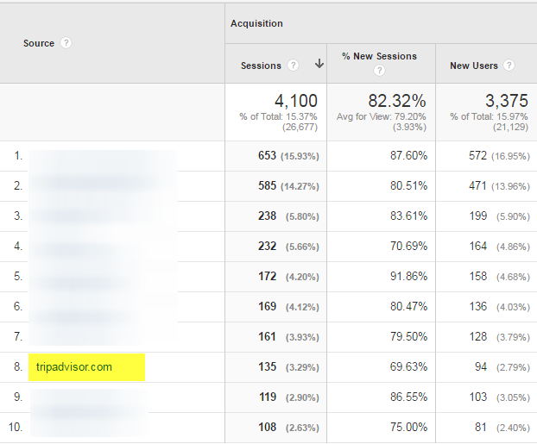
Task: Click new users 128 in row 7
Action: click(477, 336)
